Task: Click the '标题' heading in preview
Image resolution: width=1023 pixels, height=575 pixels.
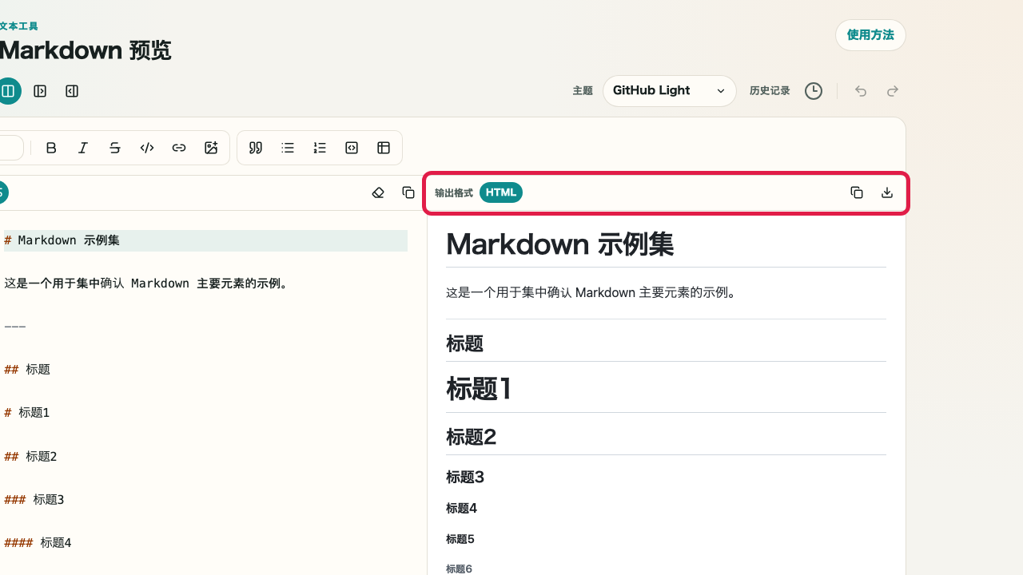Action: click(464, 344)
